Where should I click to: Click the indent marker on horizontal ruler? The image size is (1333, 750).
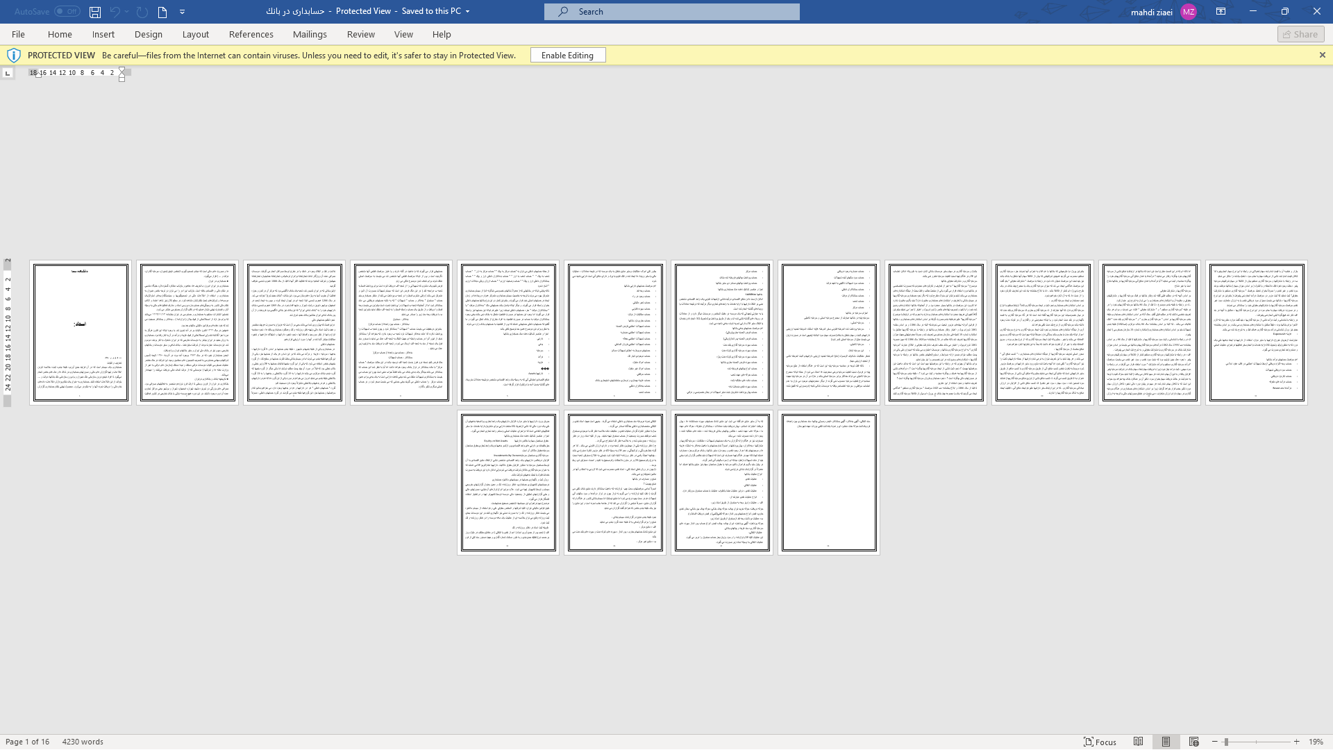pos(122,74)
